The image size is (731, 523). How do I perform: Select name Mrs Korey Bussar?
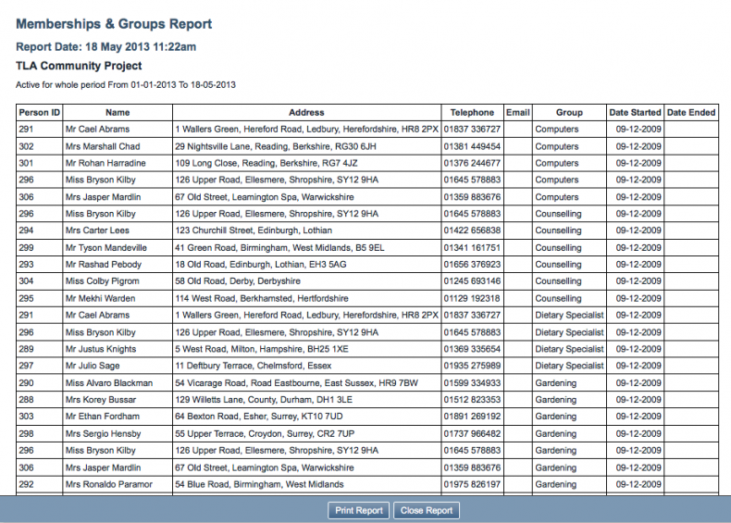[101, 400]
